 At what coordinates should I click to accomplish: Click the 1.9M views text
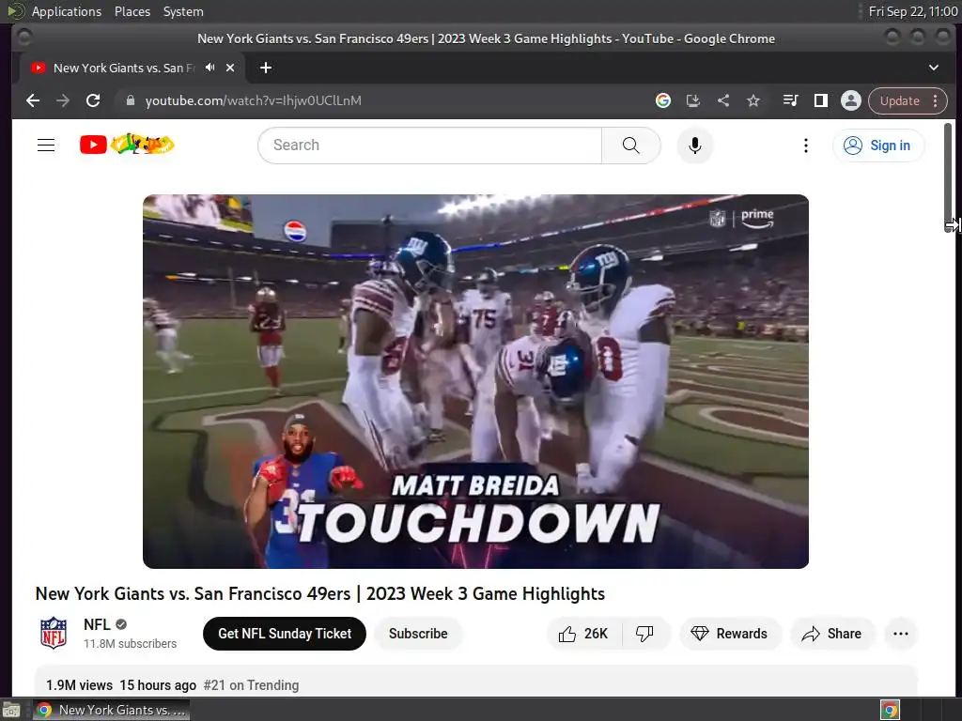(x=79, y=684)
